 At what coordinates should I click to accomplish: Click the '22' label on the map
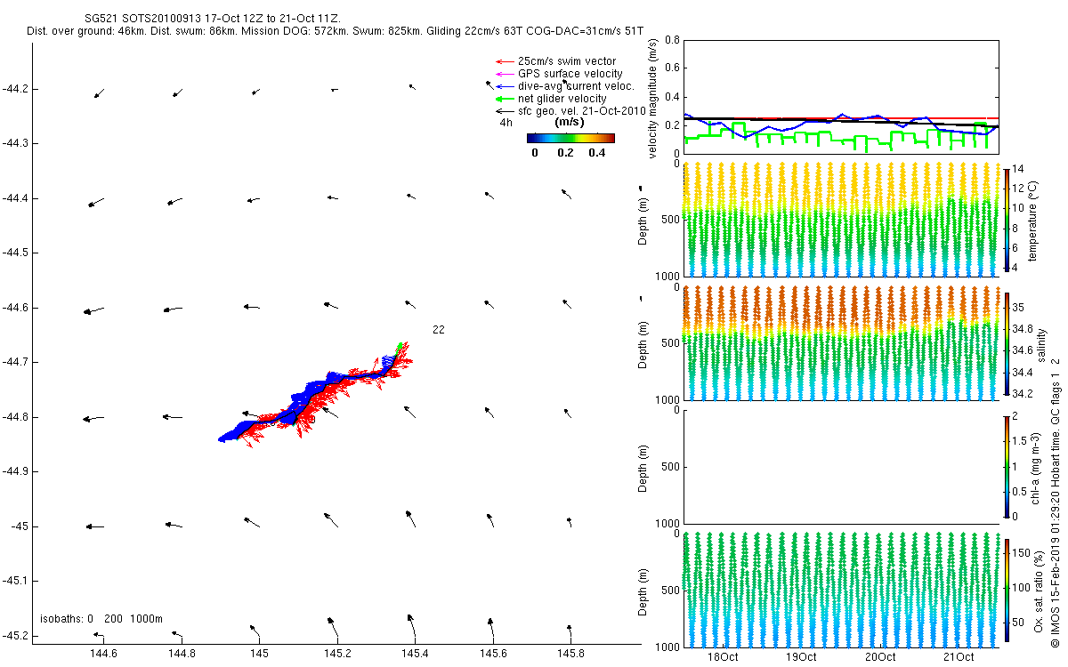pos(439,330)
